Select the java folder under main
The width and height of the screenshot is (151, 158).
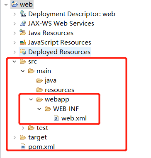coord(46,80)
